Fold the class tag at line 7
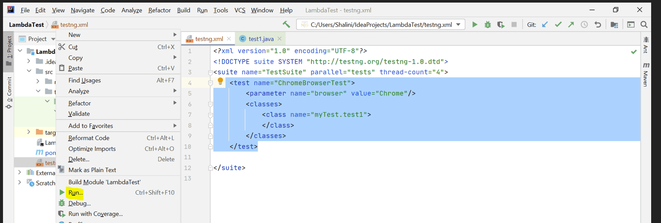661x223 pixels. (210, 115)
